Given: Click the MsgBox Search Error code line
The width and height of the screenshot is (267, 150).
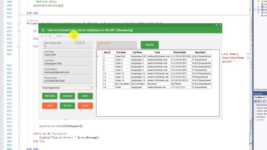Looking at the screenshot, I should click(x=69, y=137).
